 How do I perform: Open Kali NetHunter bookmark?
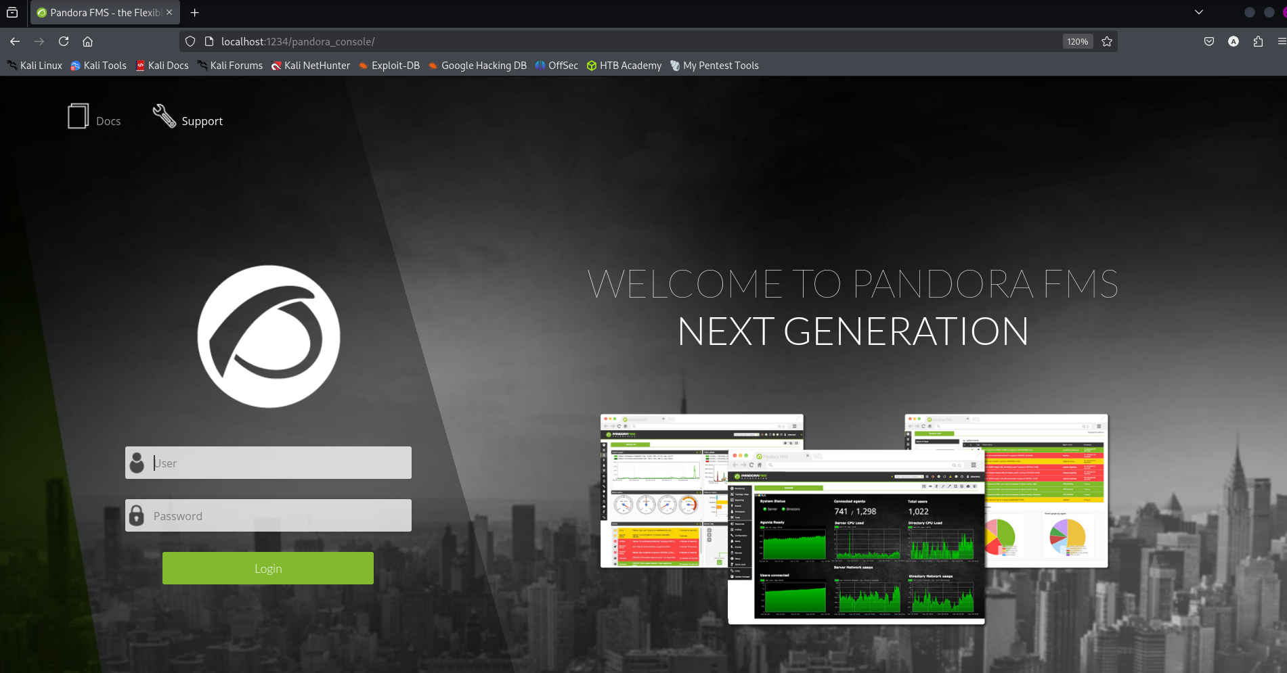click(x=311, y=66)
